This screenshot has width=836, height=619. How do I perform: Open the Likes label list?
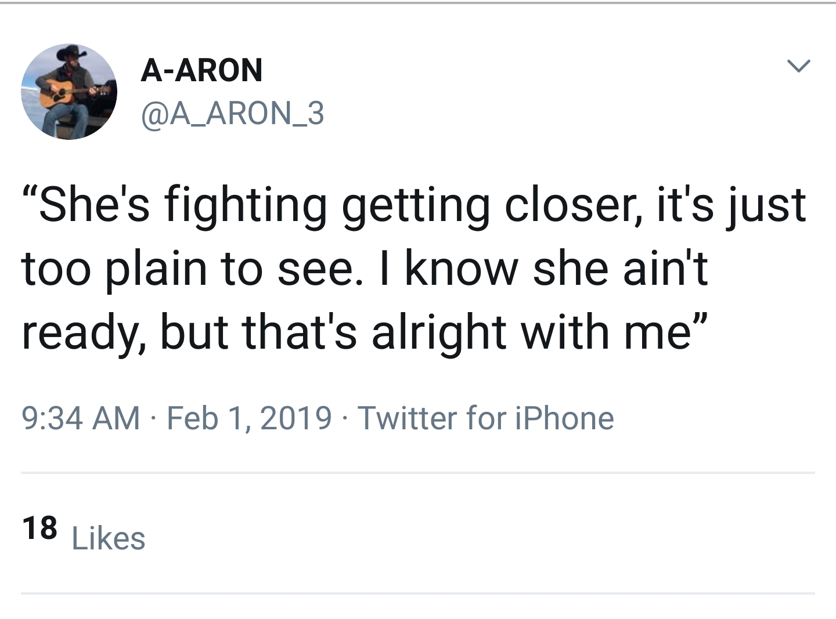[109, 538]
